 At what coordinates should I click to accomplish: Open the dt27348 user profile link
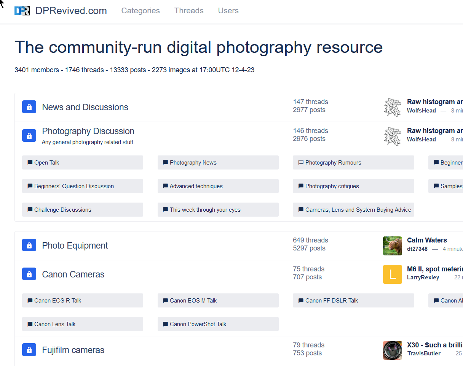click(x=417, y=249)
